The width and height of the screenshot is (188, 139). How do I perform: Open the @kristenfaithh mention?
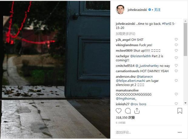(x=140, y=56)
